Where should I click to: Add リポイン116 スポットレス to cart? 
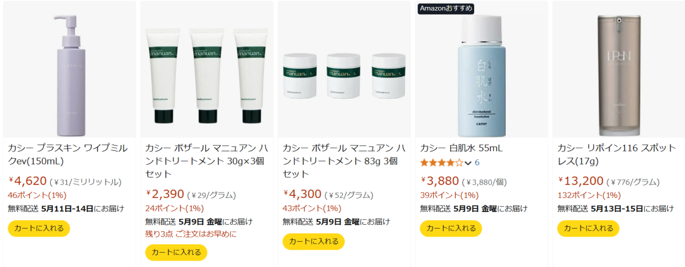[x=588, y=228]
